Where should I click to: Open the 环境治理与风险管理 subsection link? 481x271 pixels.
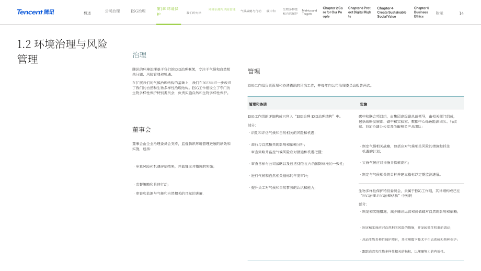(222, 9)
